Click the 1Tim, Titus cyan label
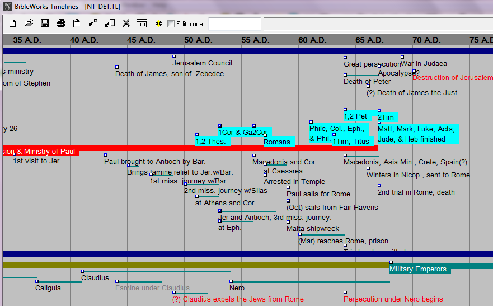The height and width of the screenshot is (306, 493). pyautogui.click(x=353, y=142)
